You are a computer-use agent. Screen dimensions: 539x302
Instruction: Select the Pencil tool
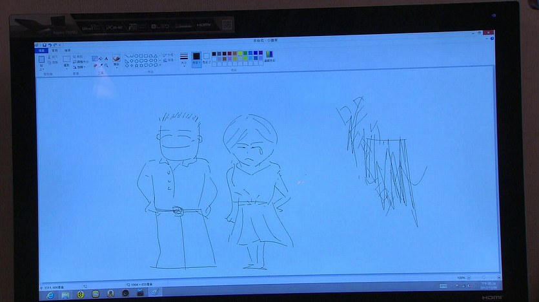pyautogui.click(x=96, y=59)
